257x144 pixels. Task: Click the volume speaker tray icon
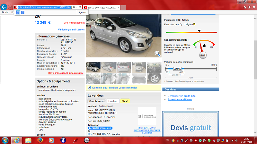pos(236,140)
